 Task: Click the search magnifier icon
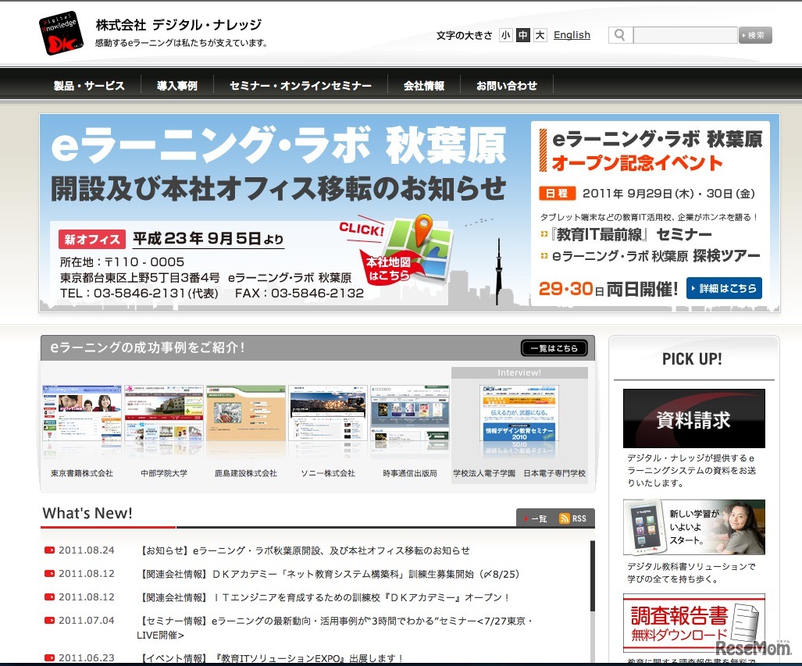point(620,35)
